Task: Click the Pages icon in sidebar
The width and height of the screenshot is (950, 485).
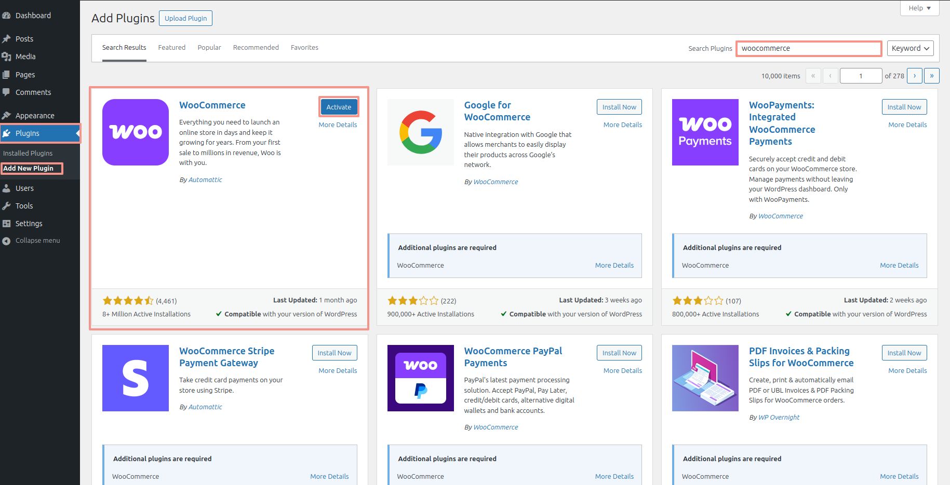Action: pyautogui.click(x=6, y=75)
